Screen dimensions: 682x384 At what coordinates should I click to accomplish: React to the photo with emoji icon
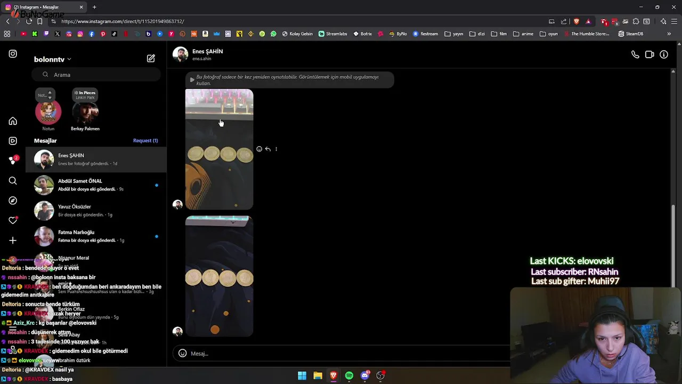click(x=259, y=149)
